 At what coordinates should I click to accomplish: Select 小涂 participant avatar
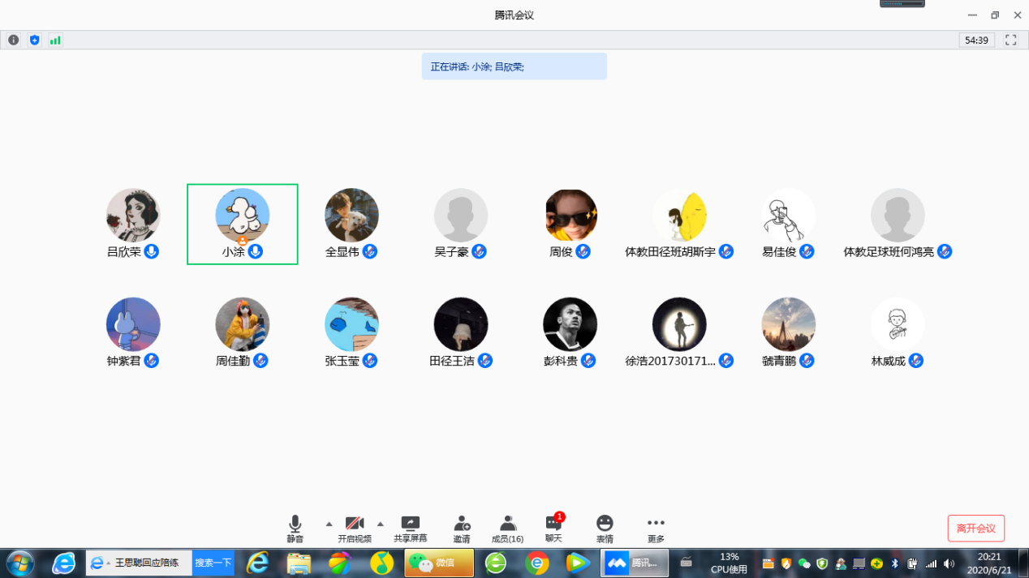(x=242, y=215)
